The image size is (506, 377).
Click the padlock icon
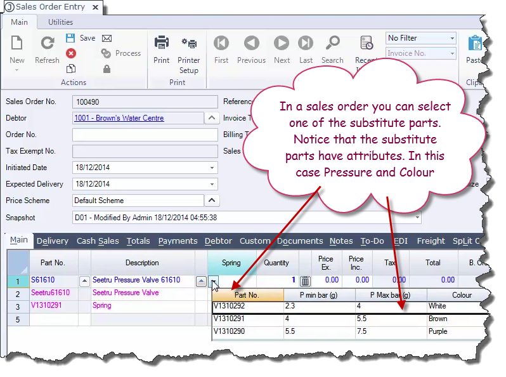107,69
